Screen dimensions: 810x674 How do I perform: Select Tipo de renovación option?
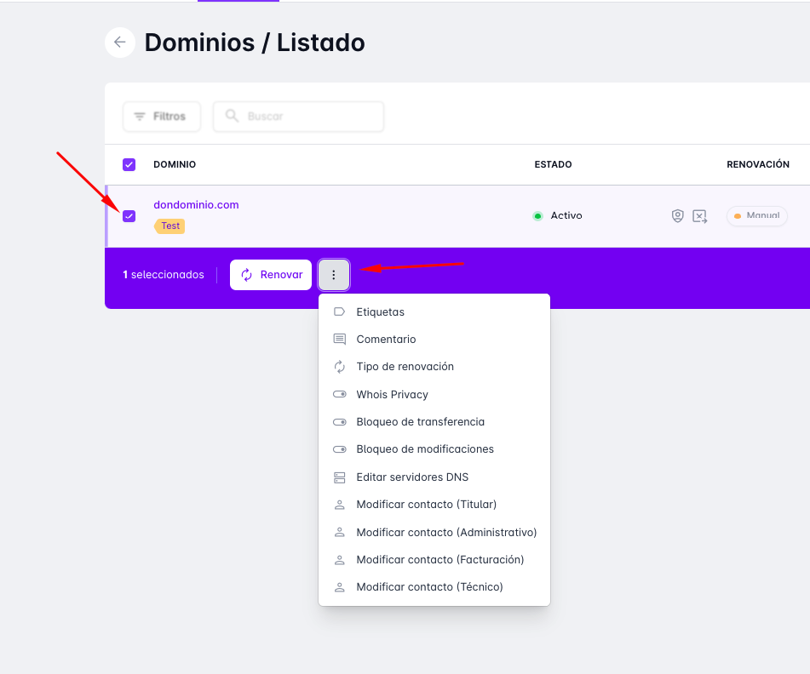405,367
